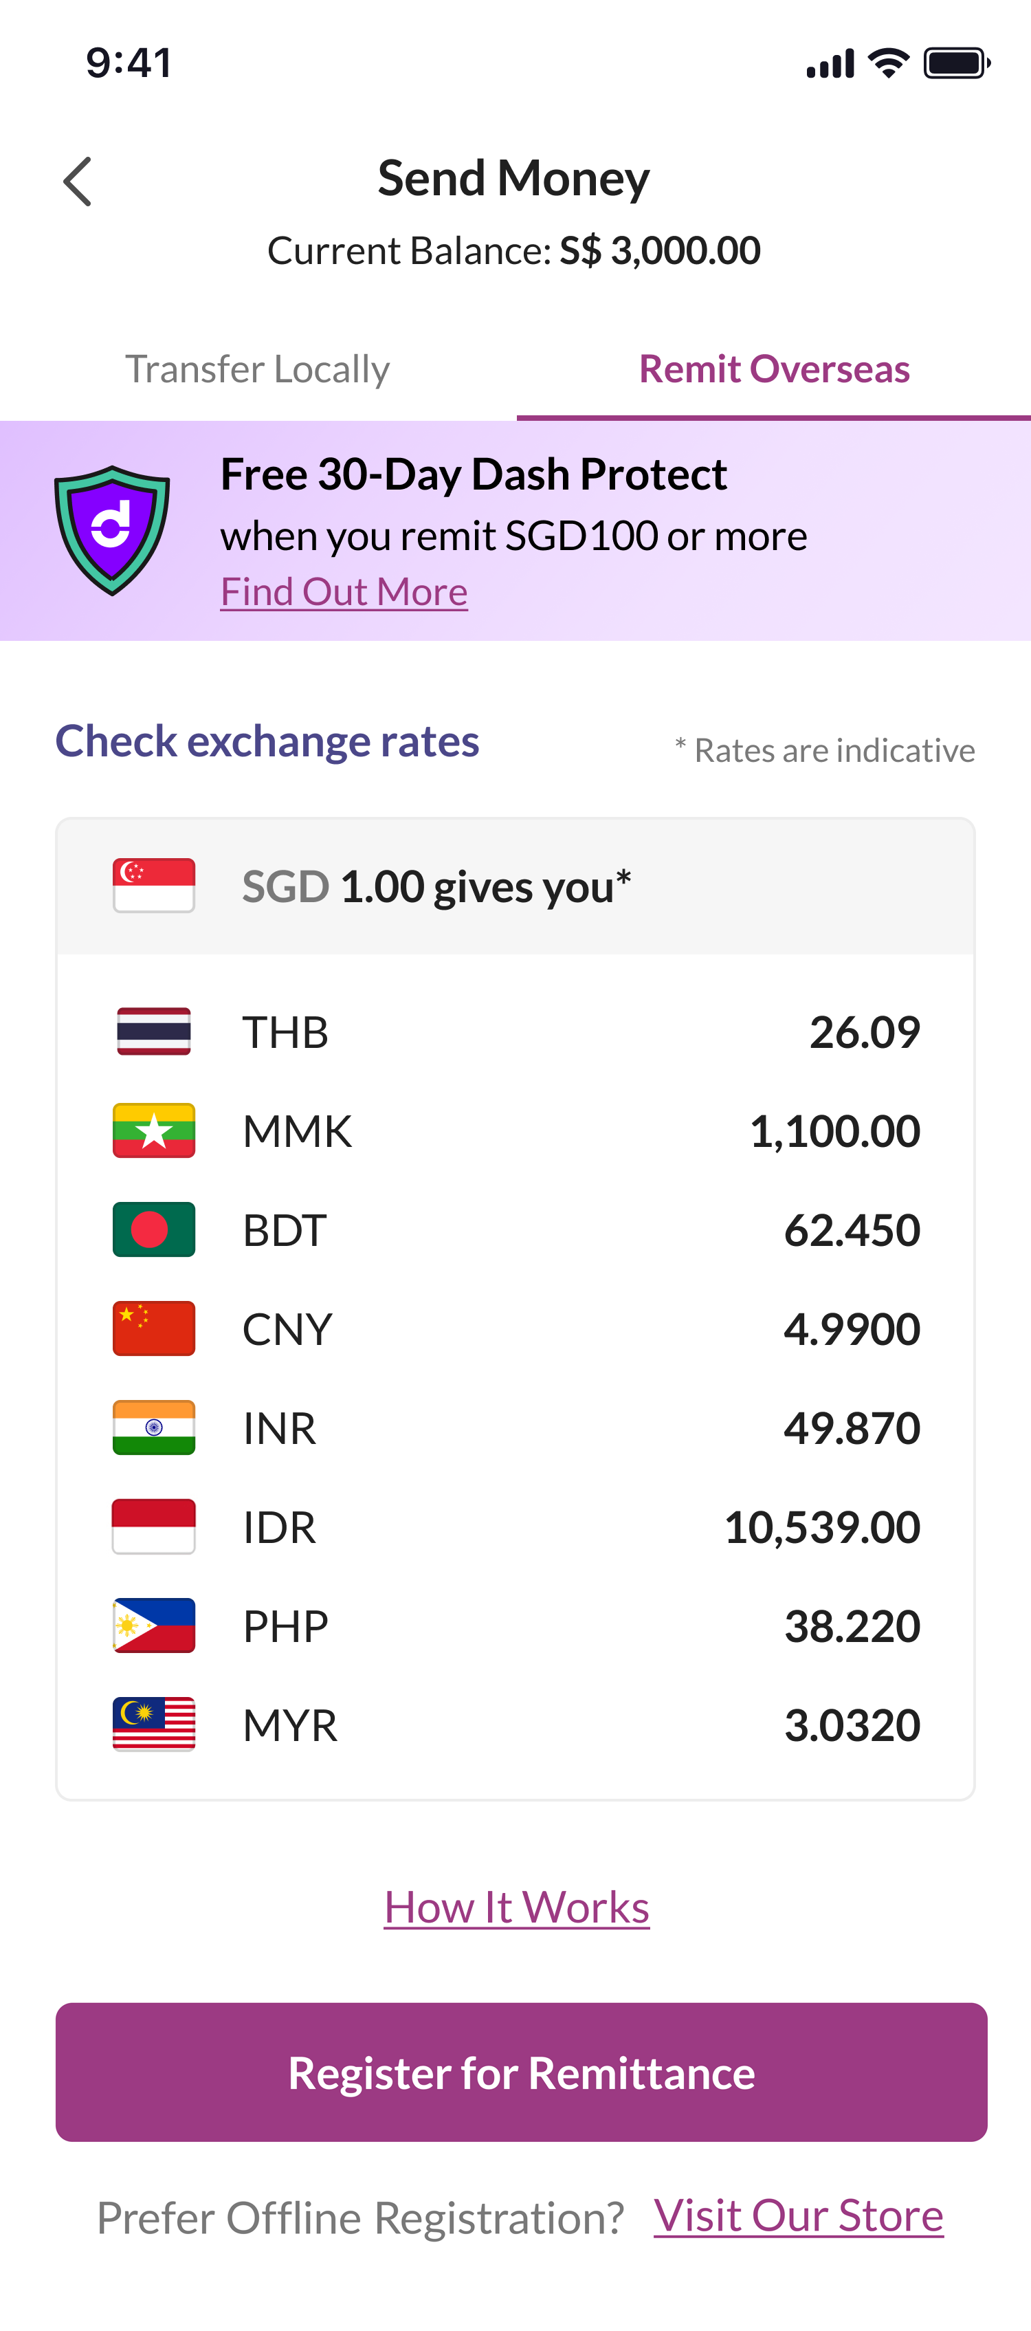Open the Find Out More link
Screen dimensions: 1031x2331
[344, 592]
